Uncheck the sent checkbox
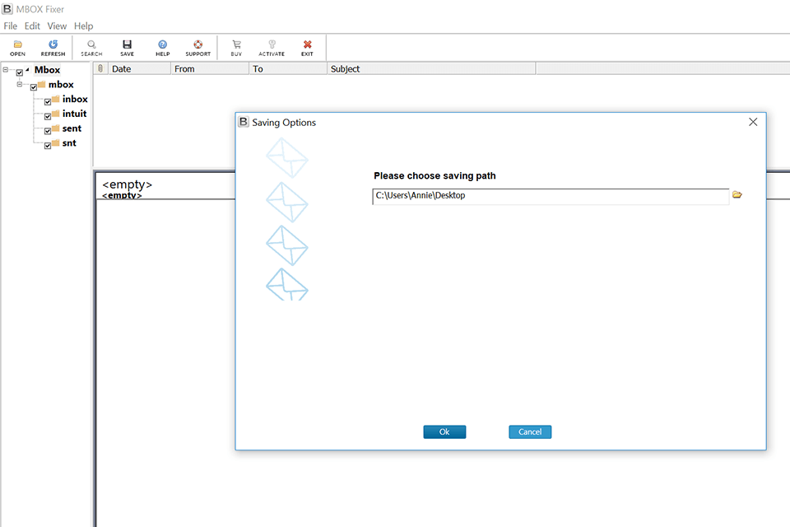Screen dimensions: 790x527 [48, 131]
